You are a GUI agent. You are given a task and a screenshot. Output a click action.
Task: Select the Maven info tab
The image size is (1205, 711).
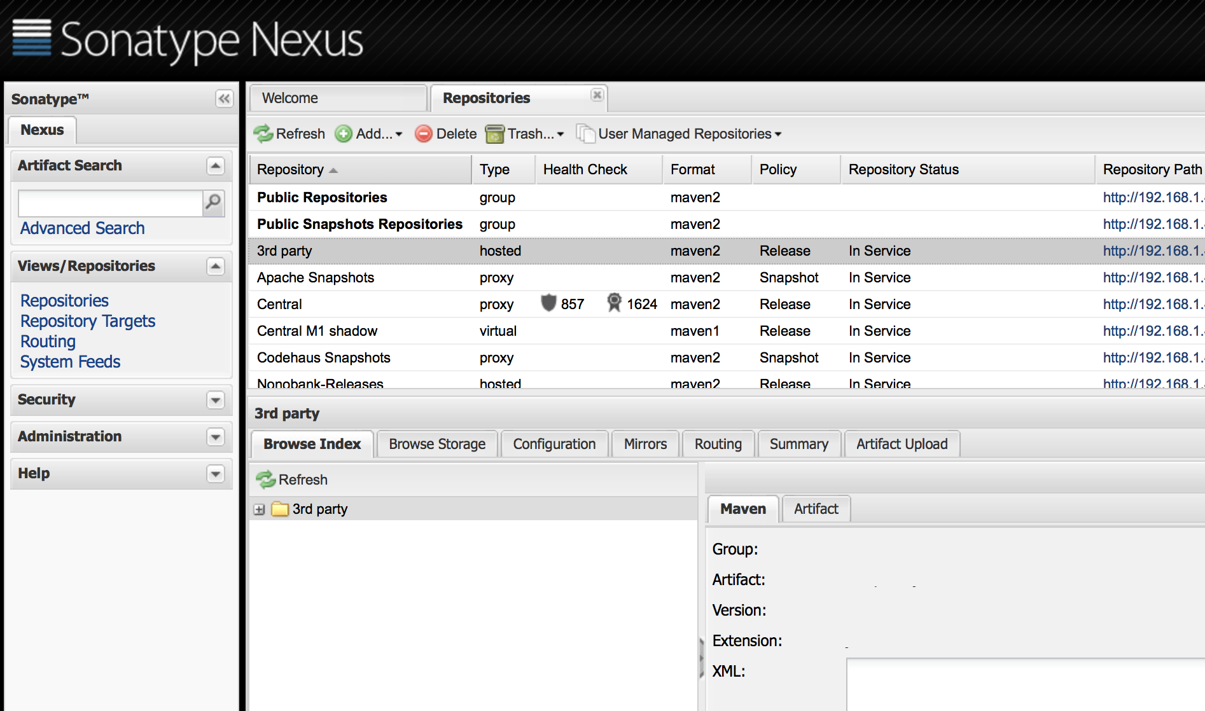[x=742, y=509]
